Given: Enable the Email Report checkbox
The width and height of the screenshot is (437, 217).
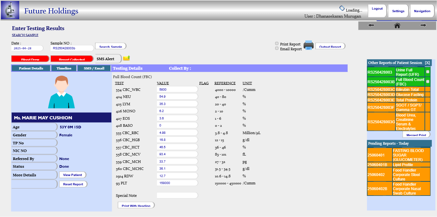Looking at the screenshot, I should click(x=277, y=48).
